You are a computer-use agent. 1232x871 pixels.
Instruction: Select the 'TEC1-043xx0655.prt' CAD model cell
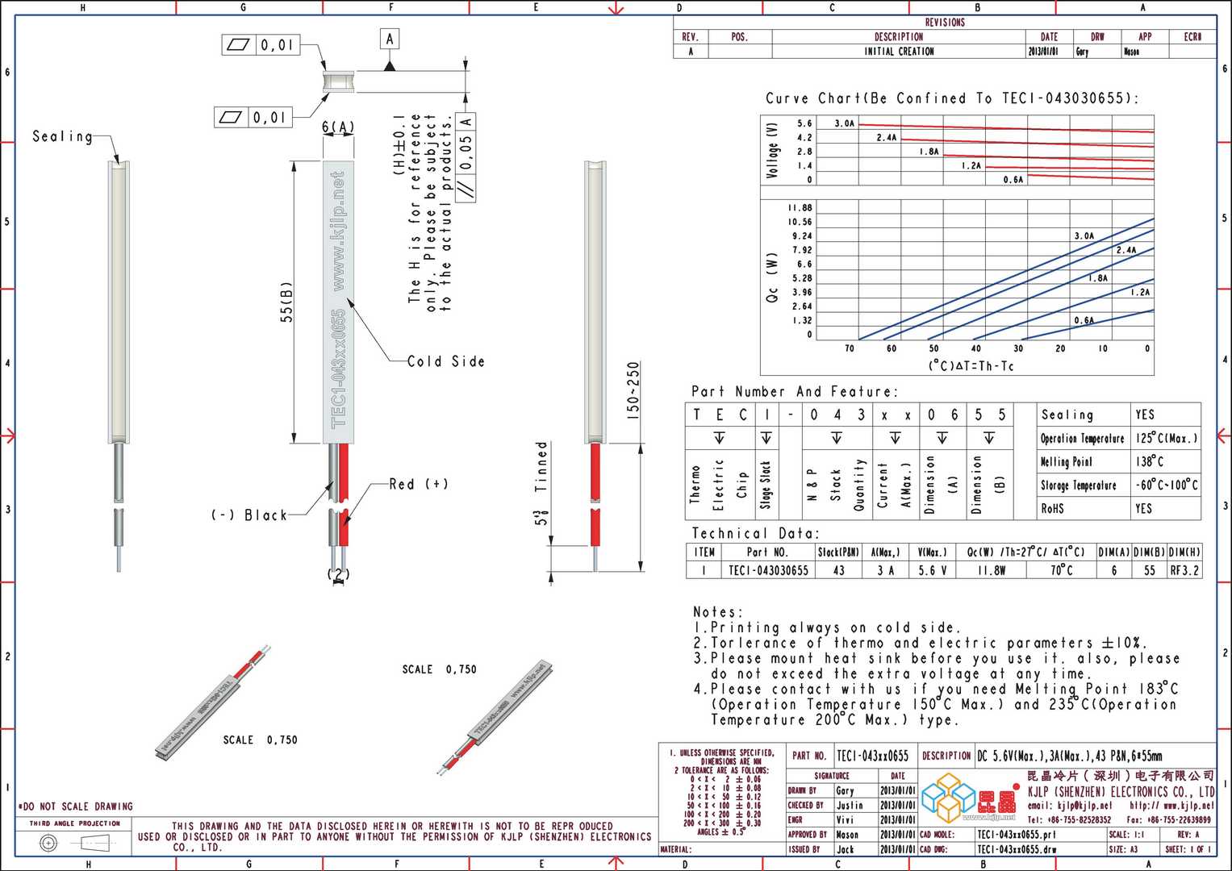pyautogui.click(x=1041, y=835)
